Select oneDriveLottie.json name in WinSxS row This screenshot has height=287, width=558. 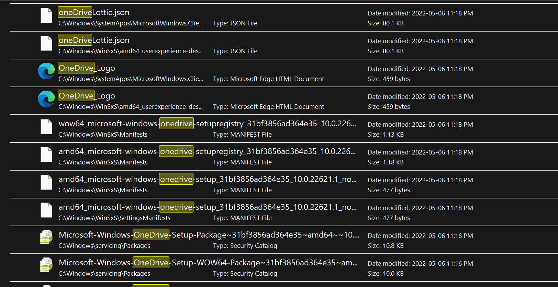click(94, 40)
